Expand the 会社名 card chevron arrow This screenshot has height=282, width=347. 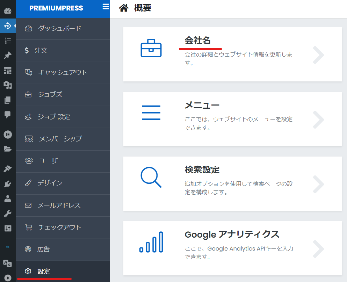click(319, 55)
